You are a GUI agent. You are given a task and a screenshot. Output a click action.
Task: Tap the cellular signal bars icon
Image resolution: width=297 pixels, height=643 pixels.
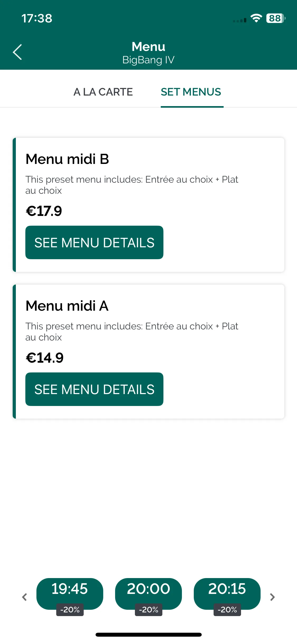[x=240, y=20]
